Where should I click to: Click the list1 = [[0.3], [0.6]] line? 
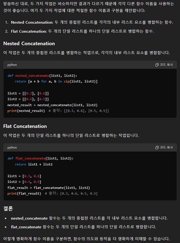click(28, 93)
